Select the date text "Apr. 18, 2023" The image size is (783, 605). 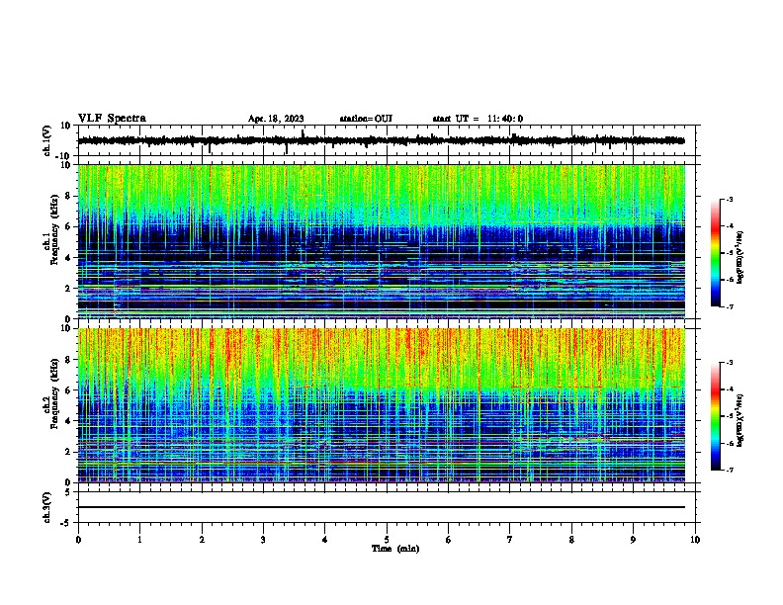point(276,119)
